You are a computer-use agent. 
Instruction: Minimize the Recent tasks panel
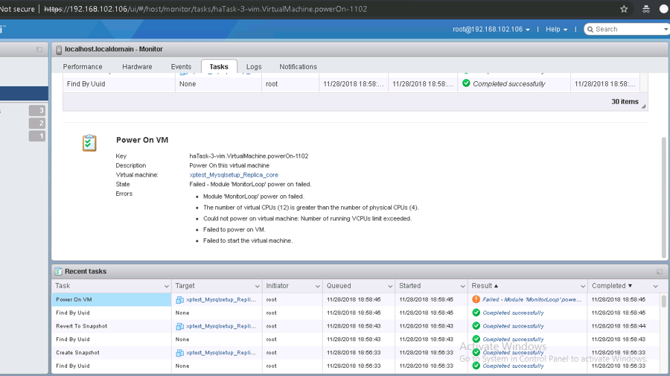[x=659, y=272]
